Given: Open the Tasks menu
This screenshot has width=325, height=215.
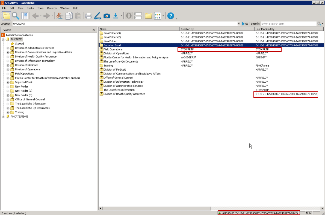Looking at the screenshot, I should (x=30, y=8).
